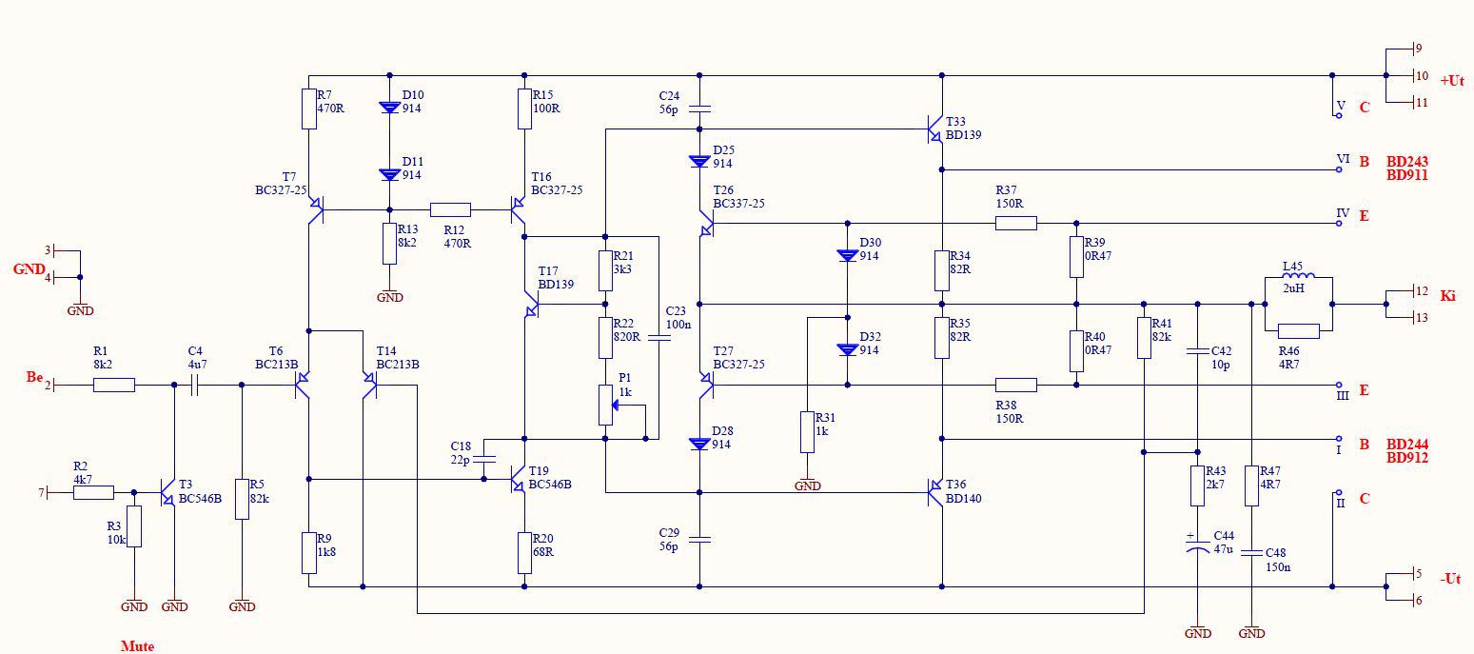Click the T26 BC337-25 transistor symbol
This screenshot has width=1474, height=654.
[706, 225]
